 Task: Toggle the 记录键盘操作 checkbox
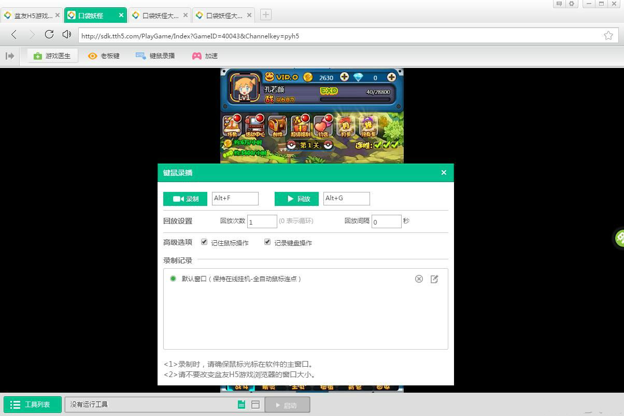tap(267, 242)
